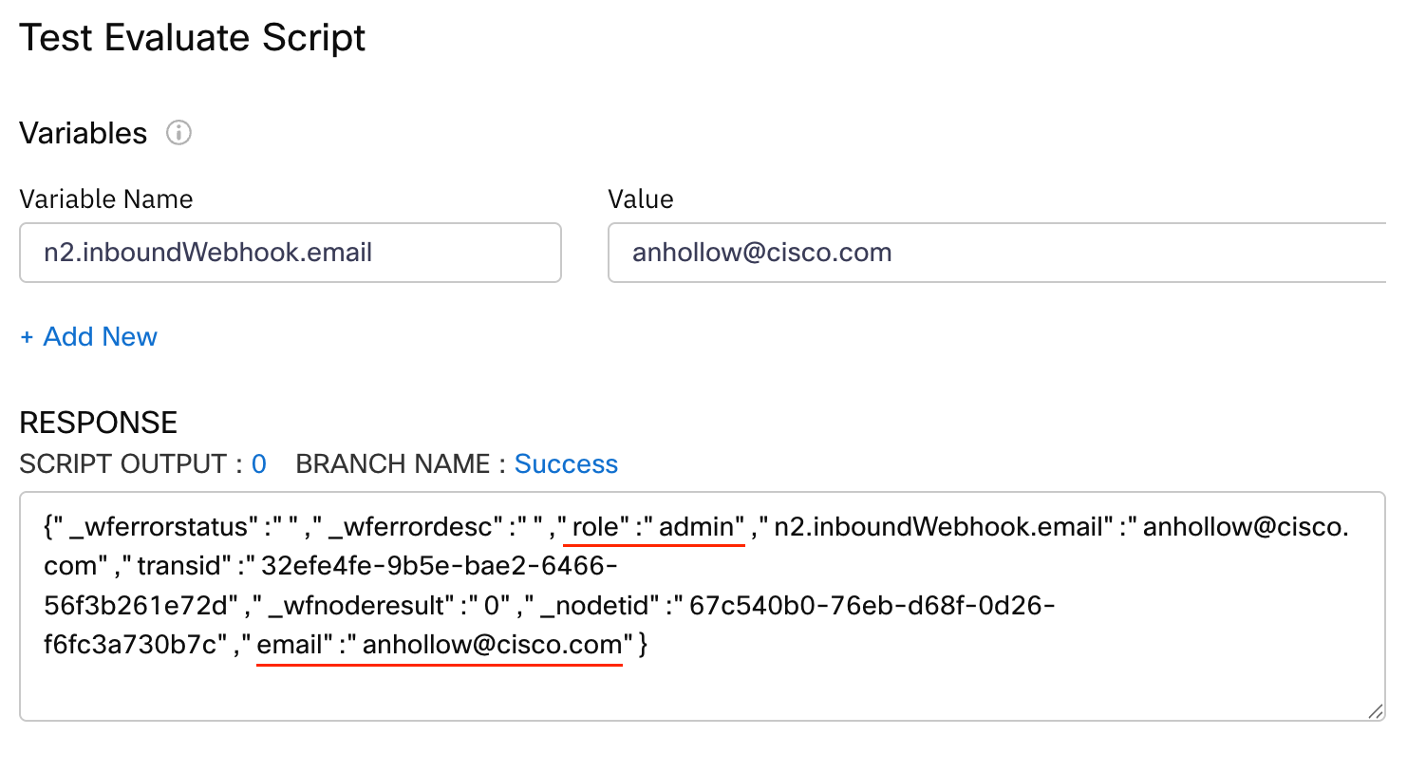Click the Value column label
The height and width of the screenshot is (773, 1407).
(x=641, y=199)
